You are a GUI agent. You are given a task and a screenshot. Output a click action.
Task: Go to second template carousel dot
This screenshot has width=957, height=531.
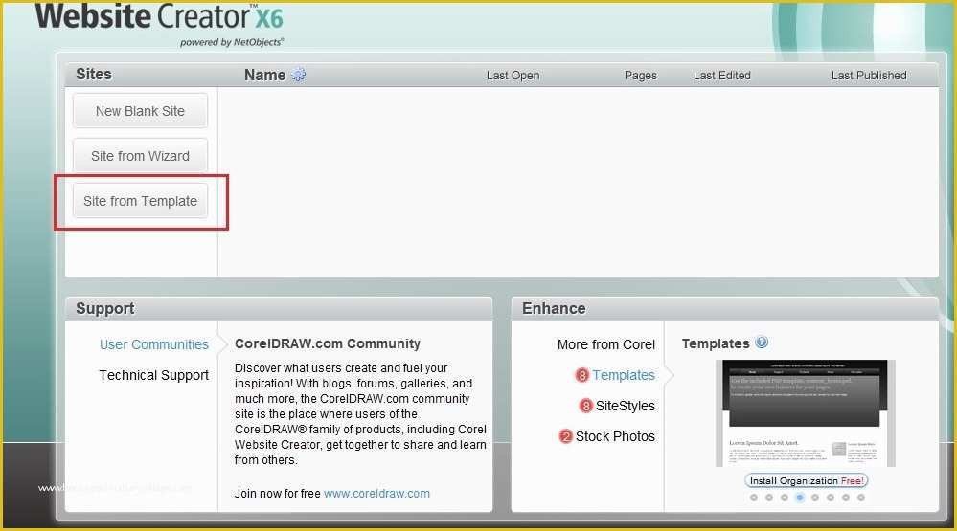pos(769,498)
